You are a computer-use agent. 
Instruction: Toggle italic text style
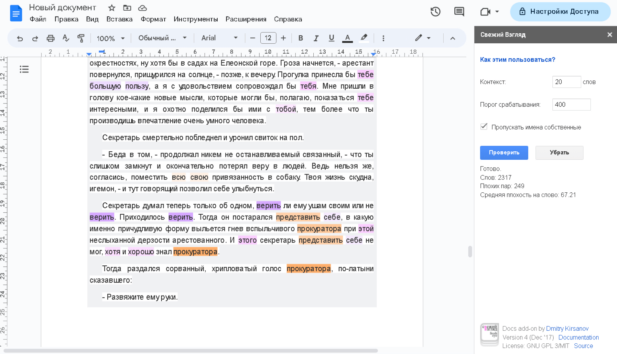316,38
